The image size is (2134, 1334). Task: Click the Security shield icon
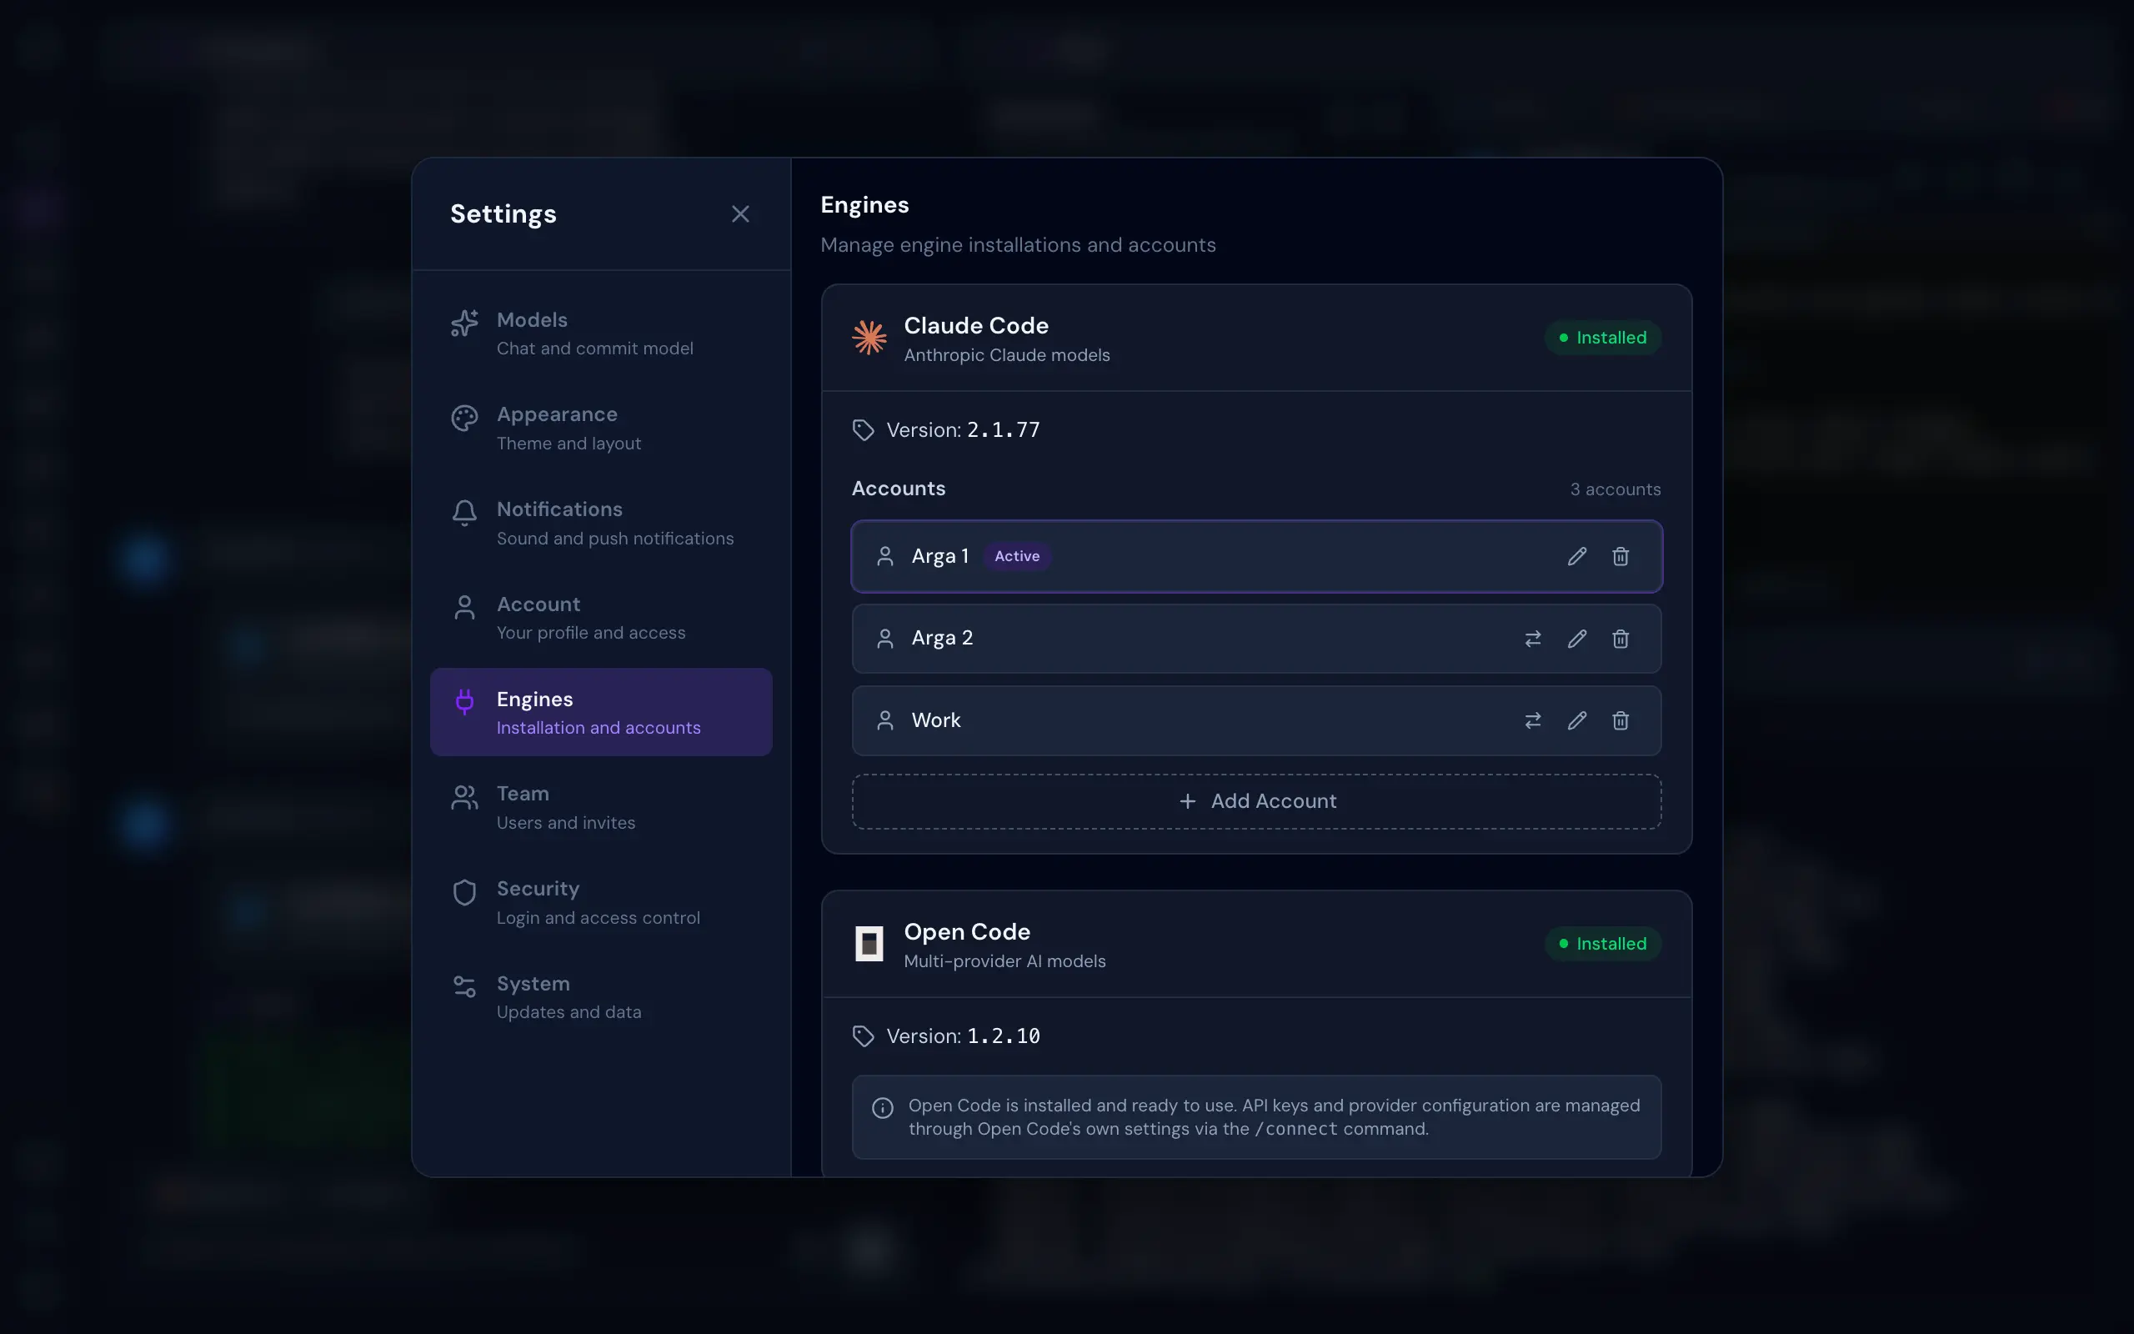(x=464, y=892)
